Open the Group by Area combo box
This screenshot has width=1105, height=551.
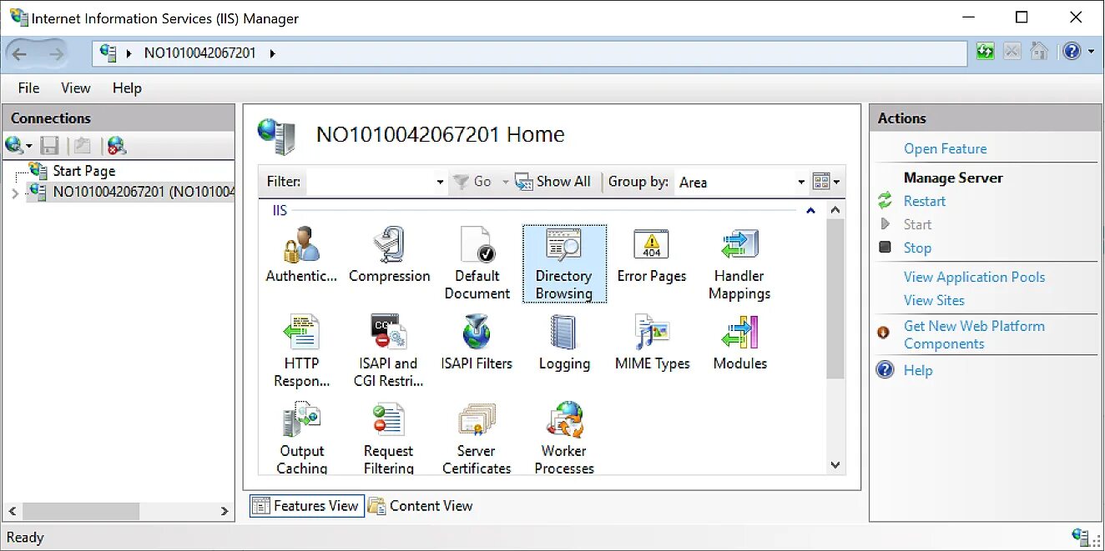[x=741, y=182]
